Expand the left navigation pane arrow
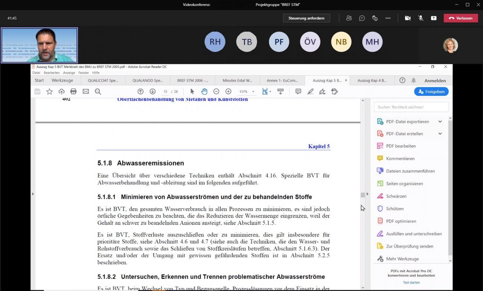This screenshot has width=483, height=291. point(33,194)
